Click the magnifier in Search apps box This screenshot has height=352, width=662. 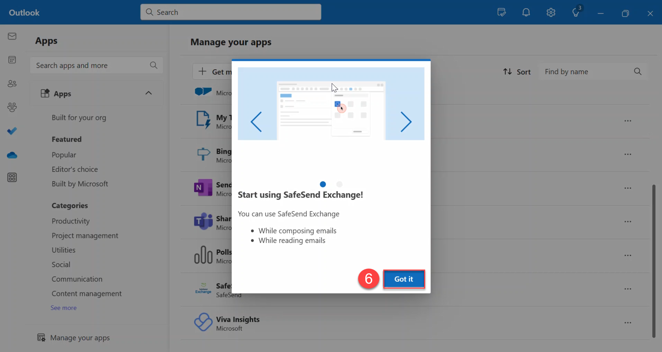(154, 65)
